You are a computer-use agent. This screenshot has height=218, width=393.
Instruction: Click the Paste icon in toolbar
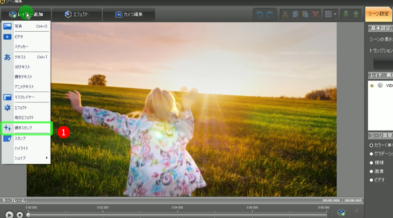click(x=305, y=15)
